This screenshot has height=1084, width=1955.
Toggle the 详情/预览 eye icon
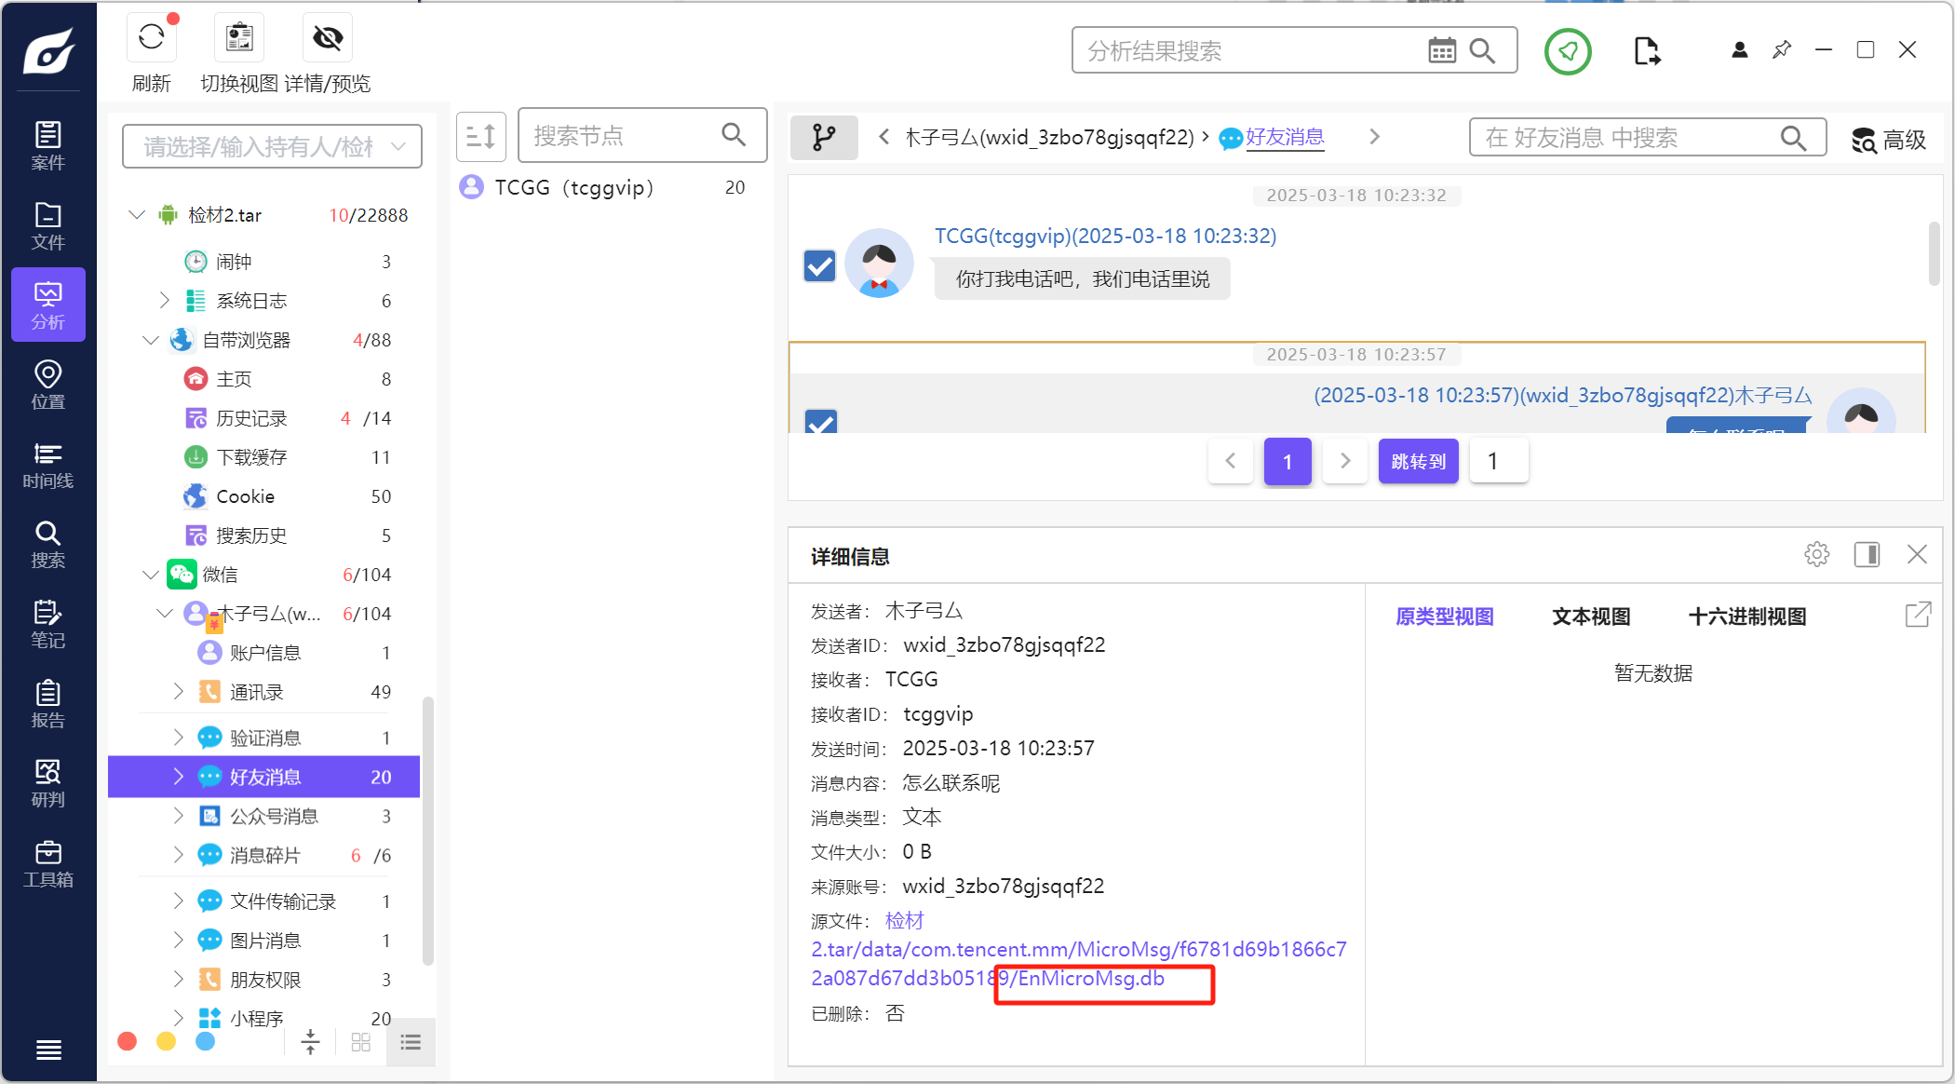click(328, 37)
